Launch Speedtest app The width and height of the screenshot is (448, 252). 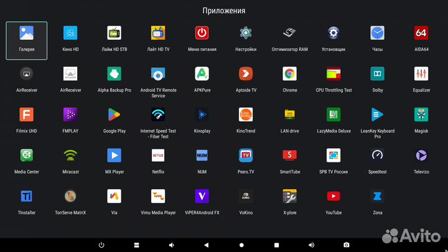[x=377, y=156]
